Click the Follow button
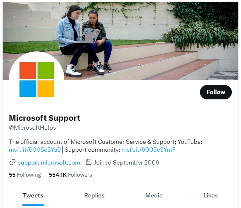The width and height of the screenshot is (241, 208). (216, 92)
